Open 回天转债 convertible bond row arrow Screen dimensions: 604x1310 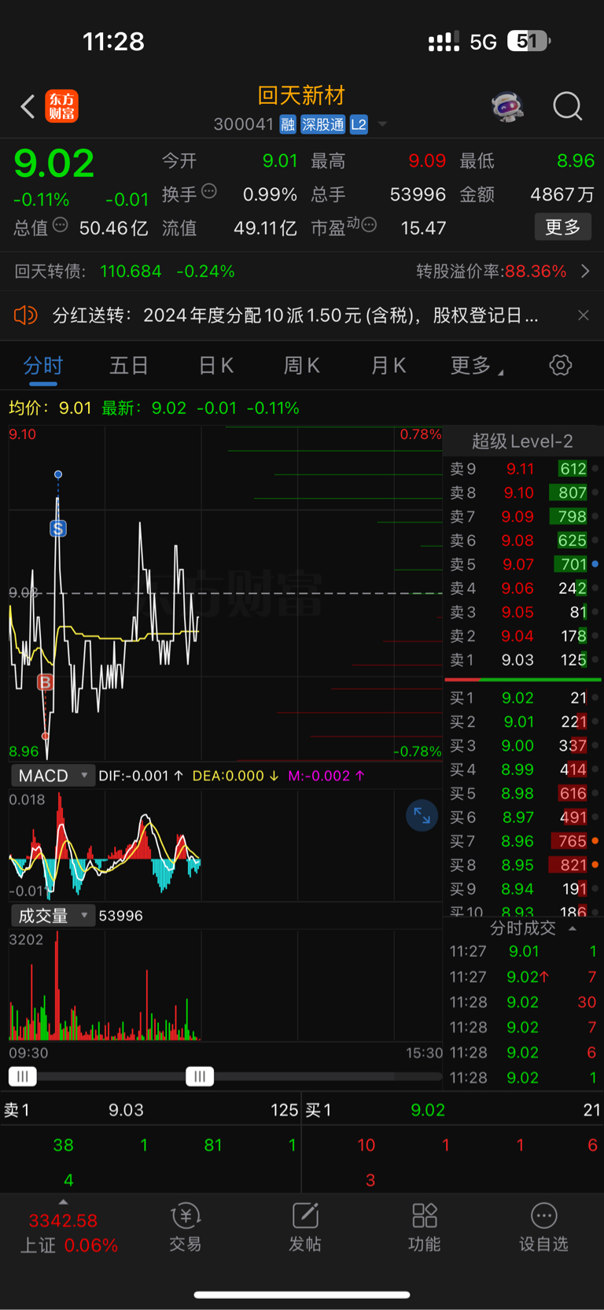click(585, 271)
